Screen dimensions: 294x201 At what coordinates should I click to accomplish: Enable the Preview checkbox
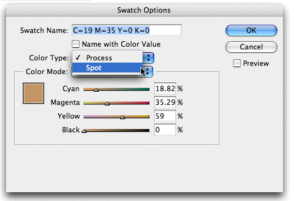tap(236, 63)
